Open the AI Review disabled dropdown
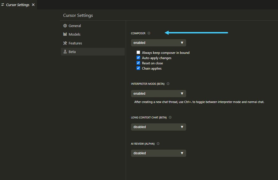 point(159,153)
